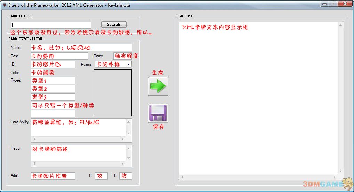The width and height of the screenshot is (354, 192).
Task: Click the ID input field
Action: click(53, 64)
